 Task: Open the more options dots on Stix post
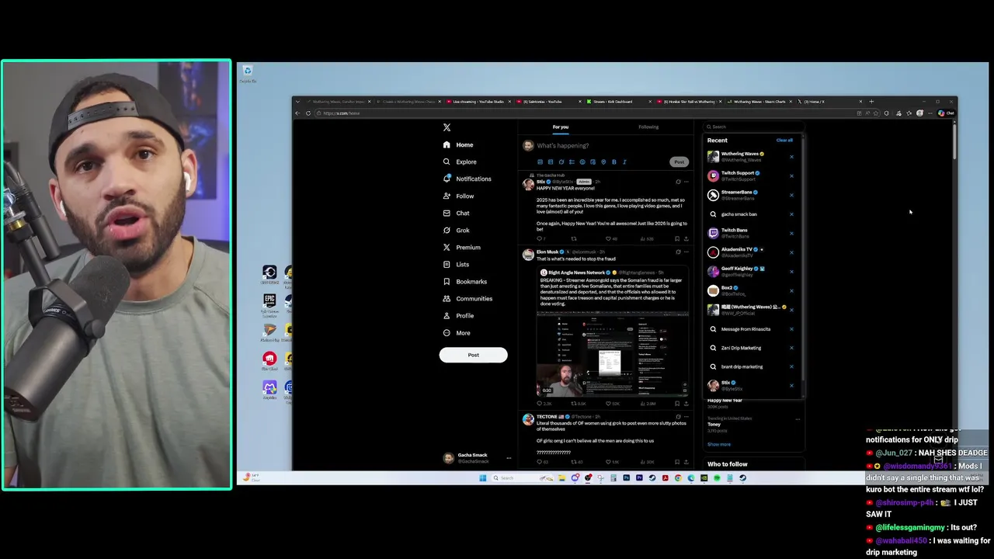point(686,182)
